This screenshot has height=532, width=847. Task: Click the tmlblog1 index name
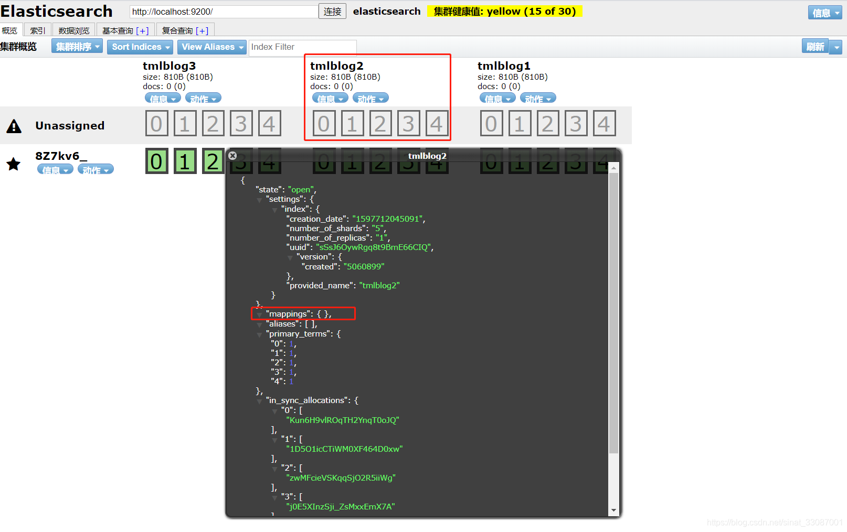(x=504, y=66)
